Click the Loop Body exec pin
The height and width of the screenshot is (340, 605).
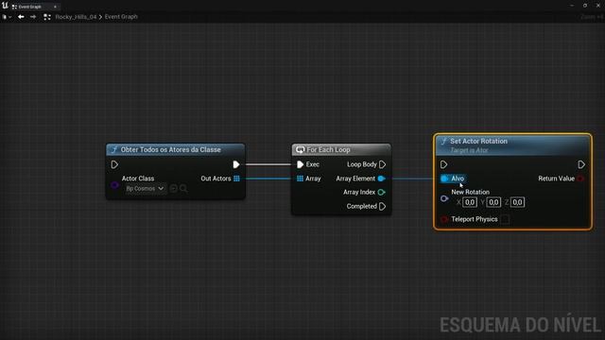point(382,164)
